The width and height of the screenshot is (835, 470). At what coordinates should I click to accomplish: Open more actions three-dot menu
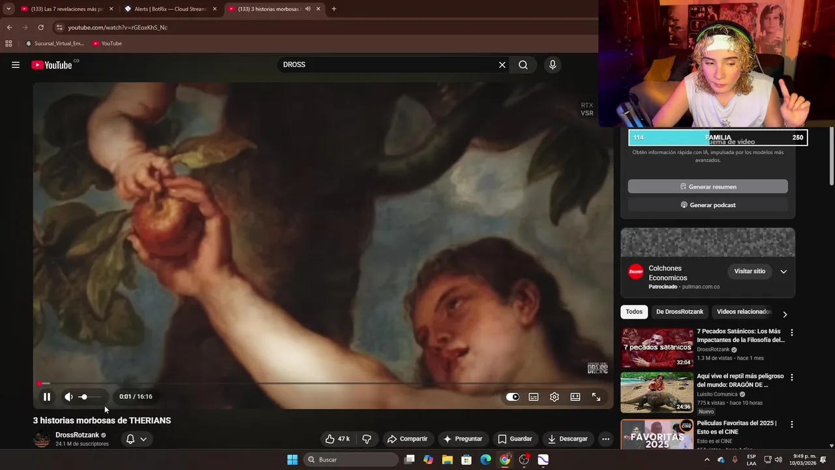pos(605,439)
